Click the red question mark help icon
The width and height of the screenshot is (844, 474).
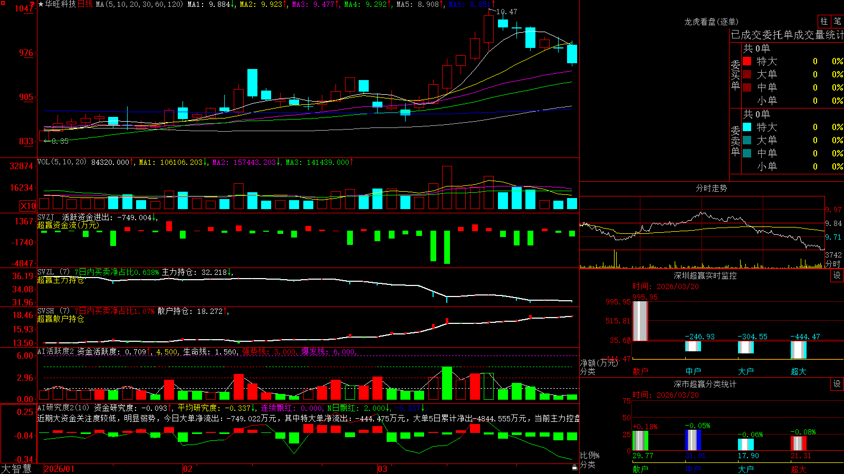click(32, 4)
